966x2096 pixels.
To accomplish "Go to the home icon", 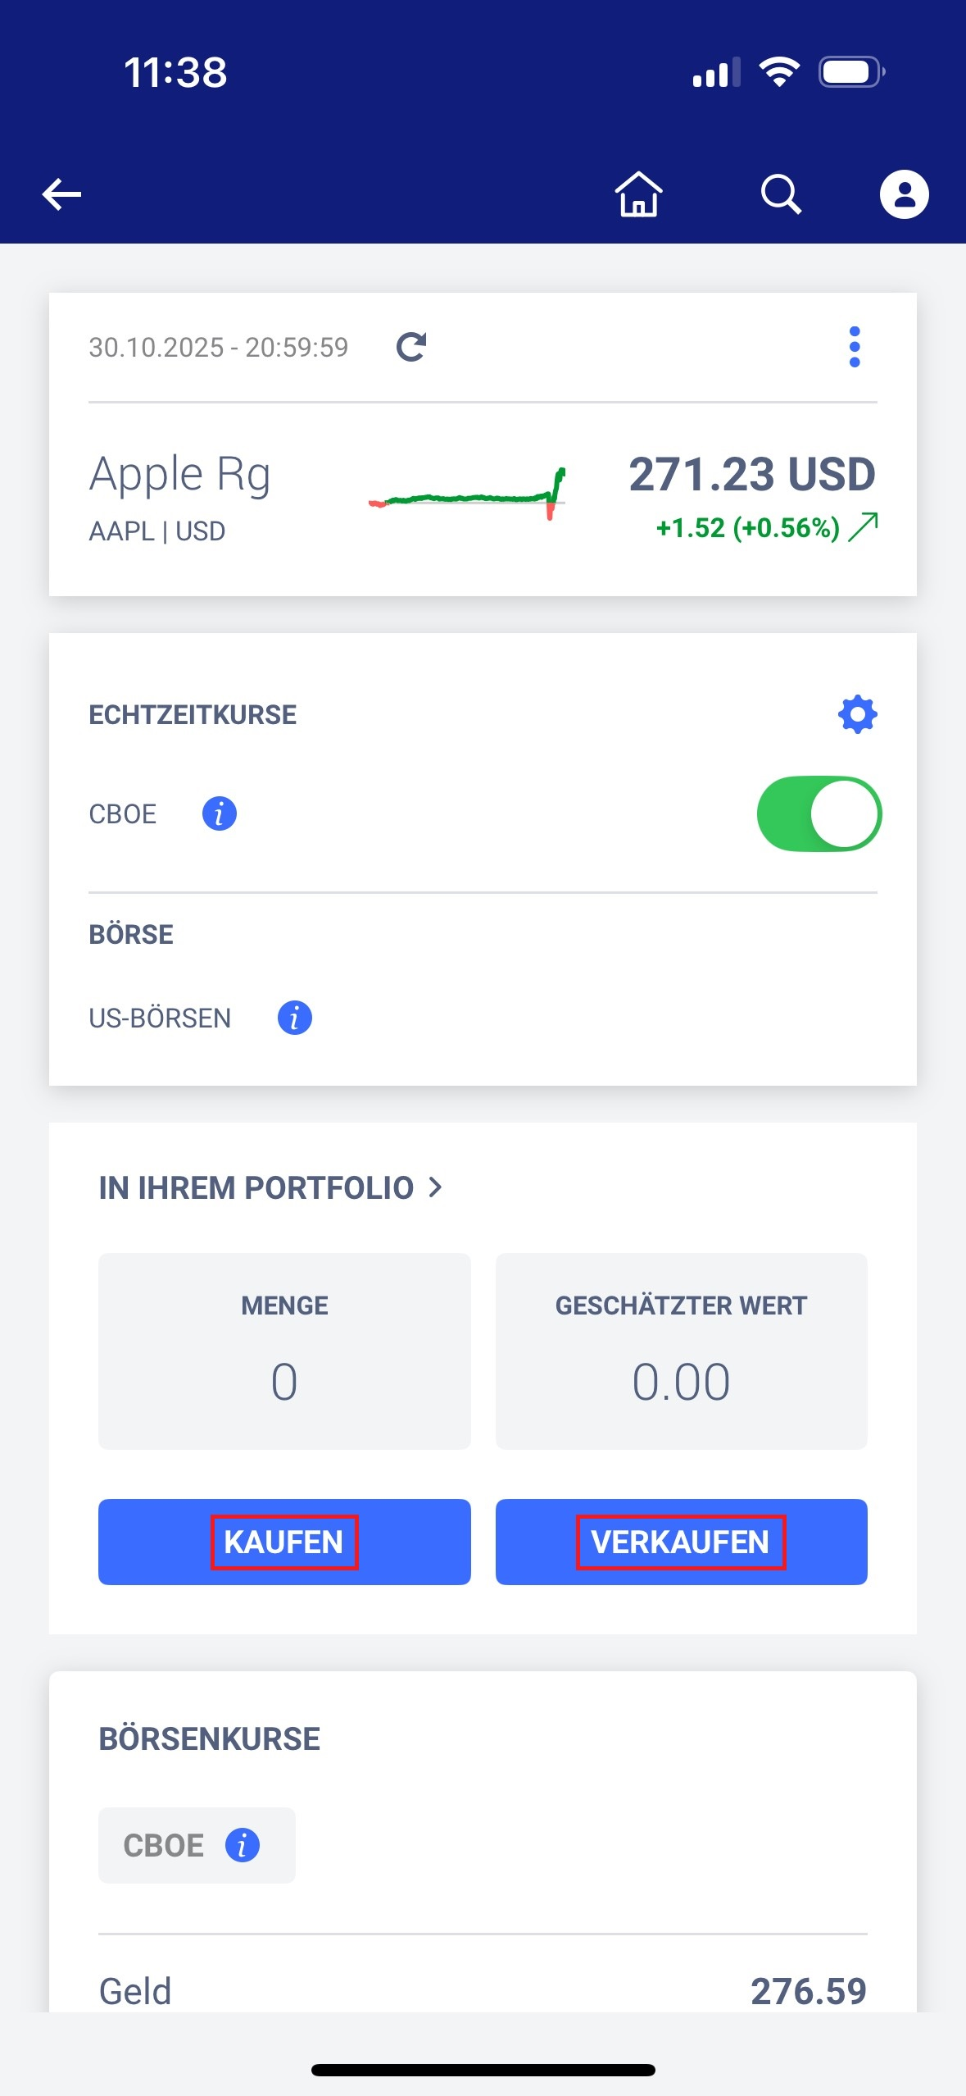I will coord(638,194).
